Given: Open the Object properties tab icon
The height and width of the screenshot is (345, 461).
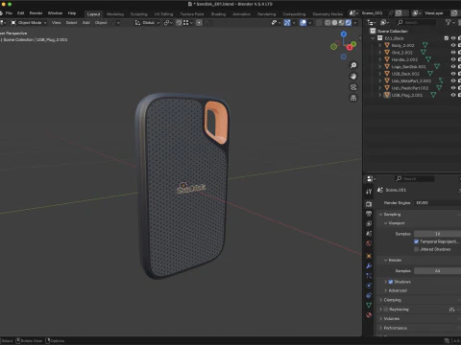Looking at the screenshot, I should (x=369, y=256).
